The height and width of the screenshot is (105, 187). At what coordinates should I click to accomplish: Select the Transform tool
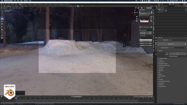(x=2, y=24)
